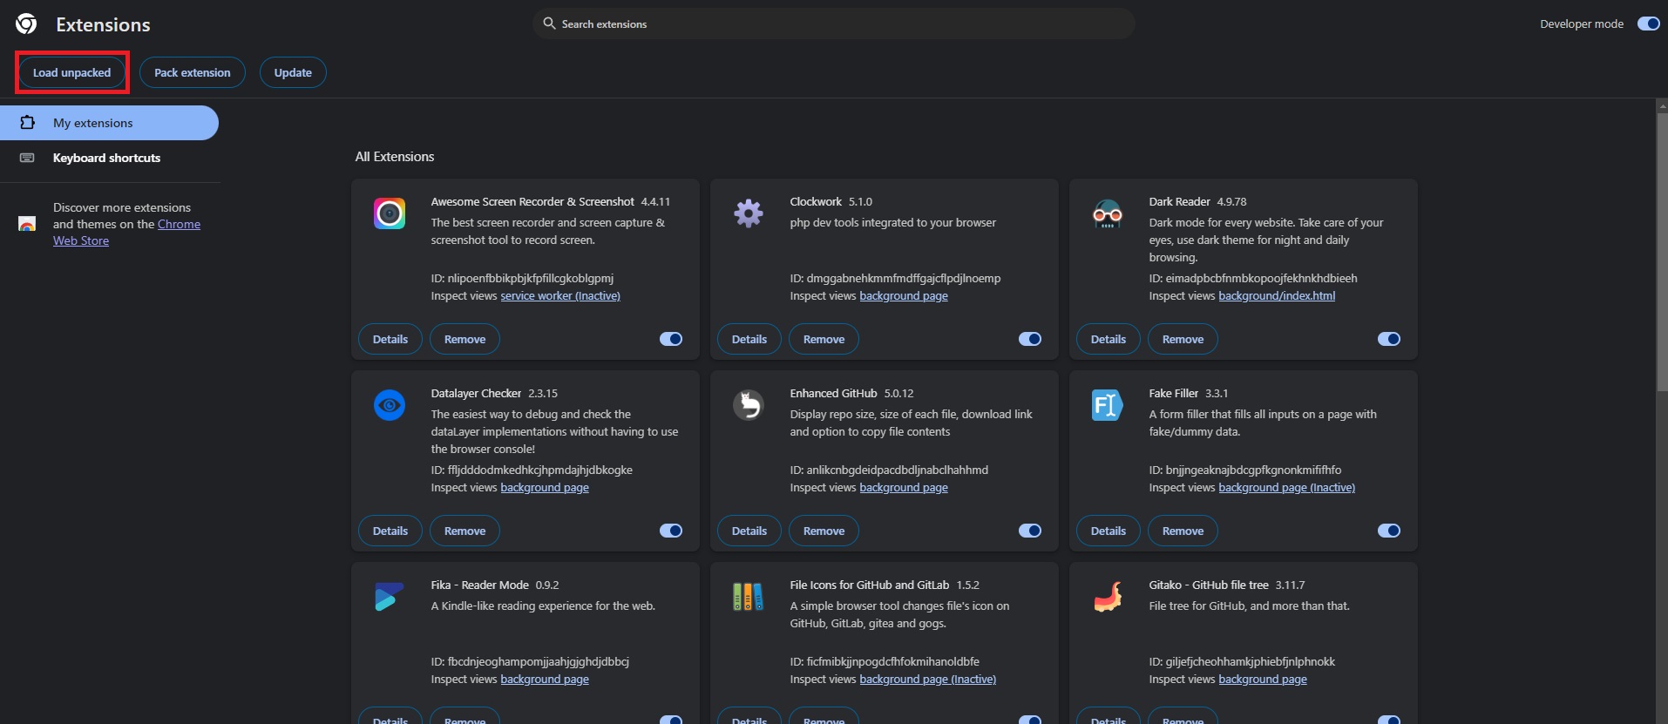Click the Chrome Web Store rainbow icon
This screenshot has width=1668, height=724.
coord(27,224)
